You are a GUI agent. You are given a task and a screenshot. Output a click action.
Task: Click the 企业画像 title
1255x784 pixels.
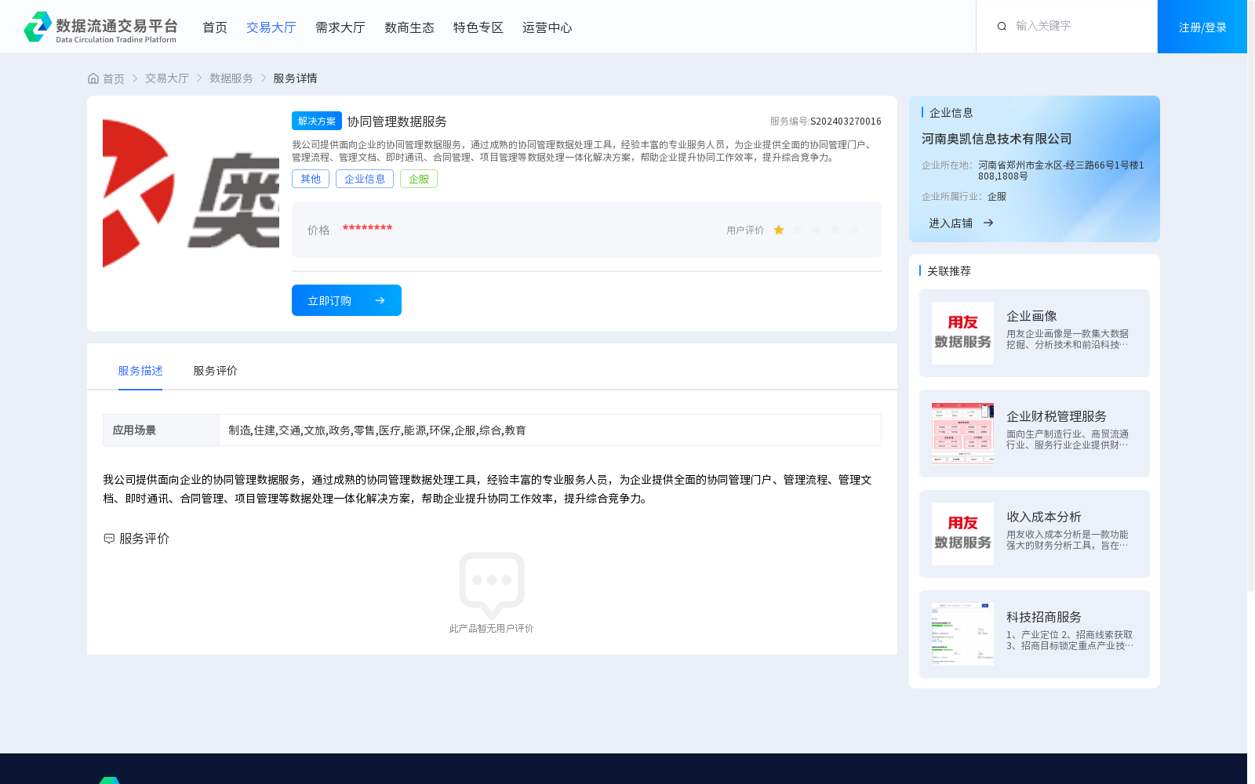pos(1031,316)
